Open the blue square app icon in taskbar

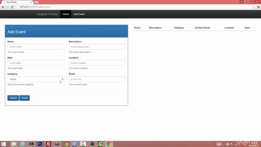pos(74,144)
